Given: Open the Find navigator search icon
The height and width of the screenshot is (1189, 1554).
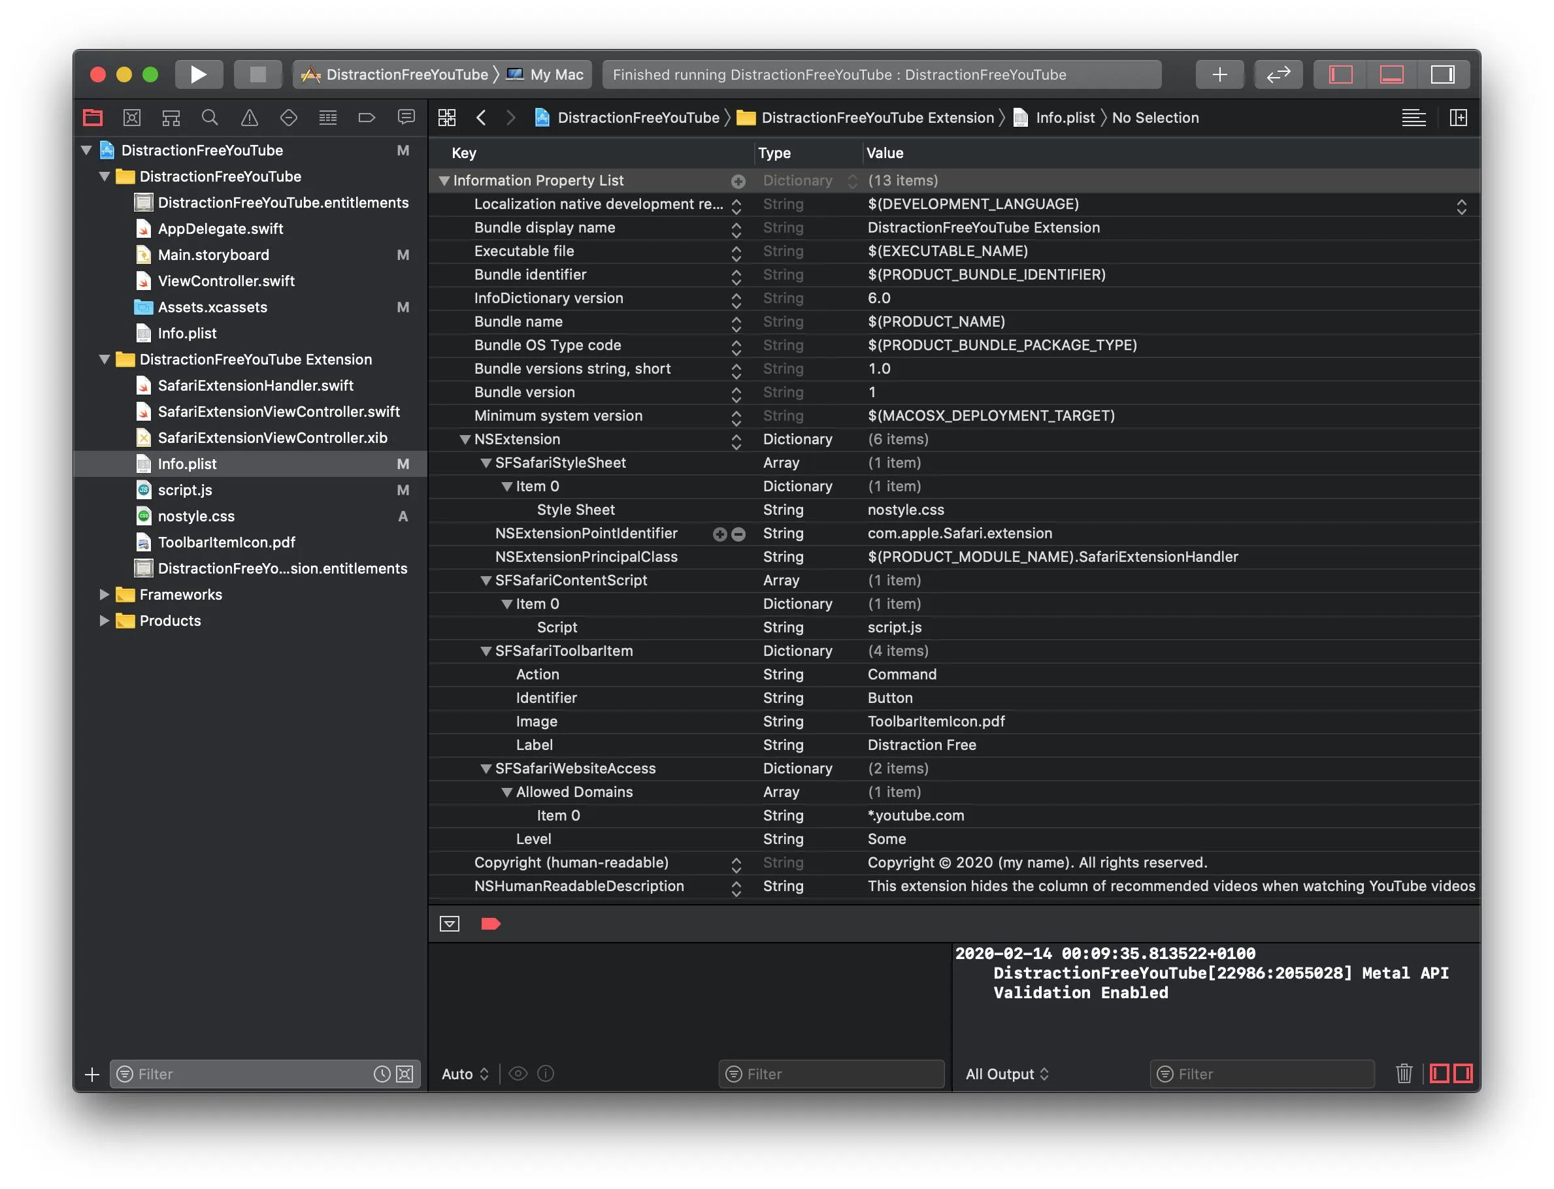Looking at the screenshot, I should point(210,118).
